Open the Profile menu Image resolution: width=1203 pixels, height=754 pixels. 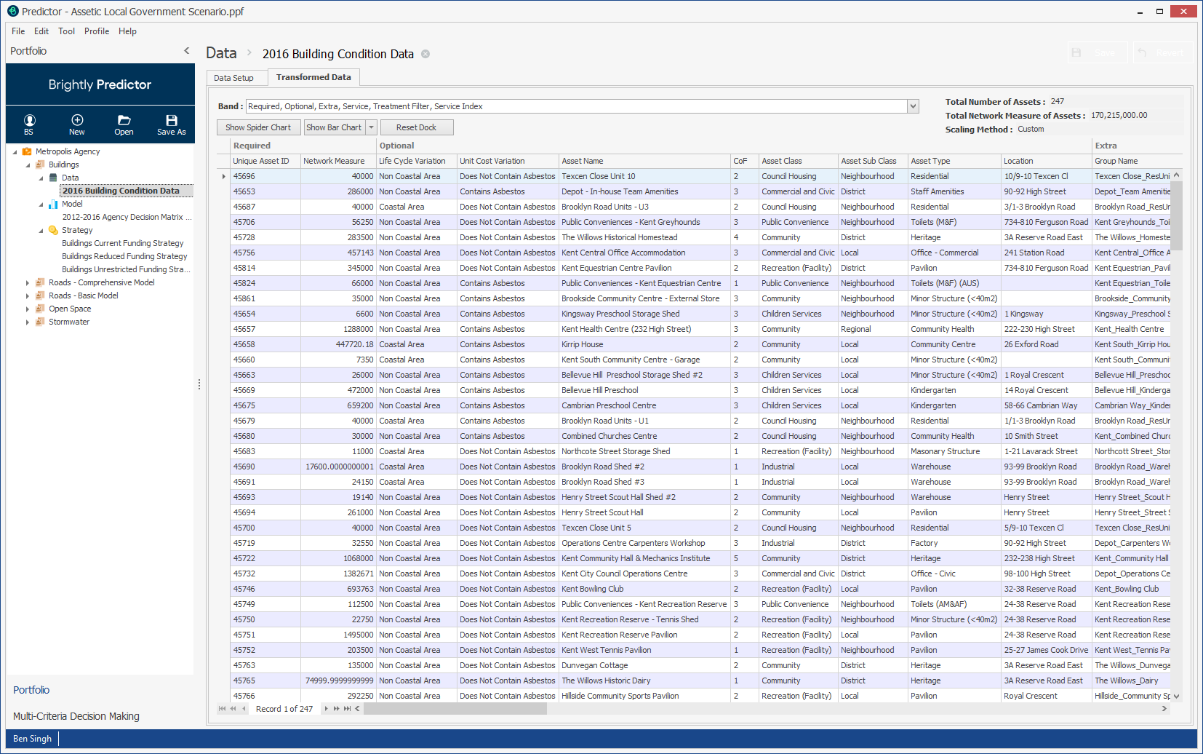point(98,31)
